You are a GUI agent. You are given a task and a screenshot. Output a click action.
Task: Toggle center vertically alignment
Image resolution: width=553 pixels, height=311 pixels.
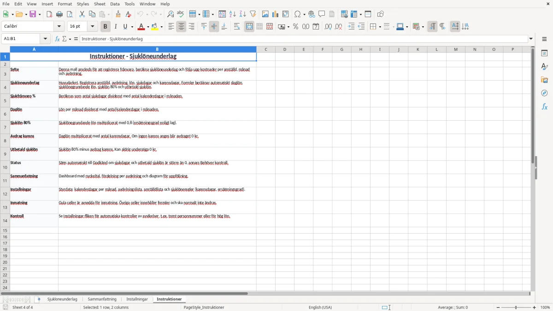click(x=214, y=27)
